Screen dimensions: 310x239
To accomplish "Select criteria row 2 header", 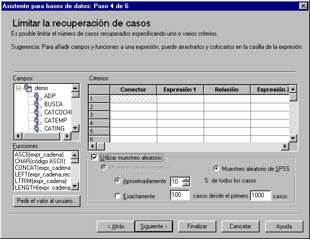I will pos(99,107).
